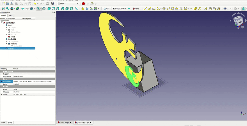This screenshot has height=126, width=247.
Task: Collapse the Pad001 tree node
Action: tap(6, 44)
